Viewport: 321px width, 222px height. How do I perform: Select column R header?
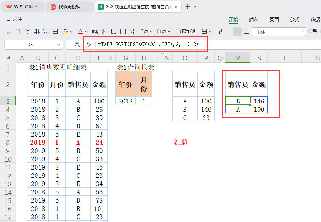point(238,58)
